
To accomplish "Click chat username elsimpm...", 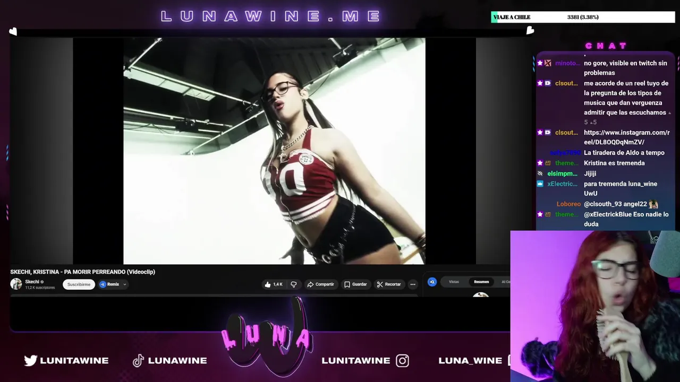I will pyautogui.click(x=562, y=174).
